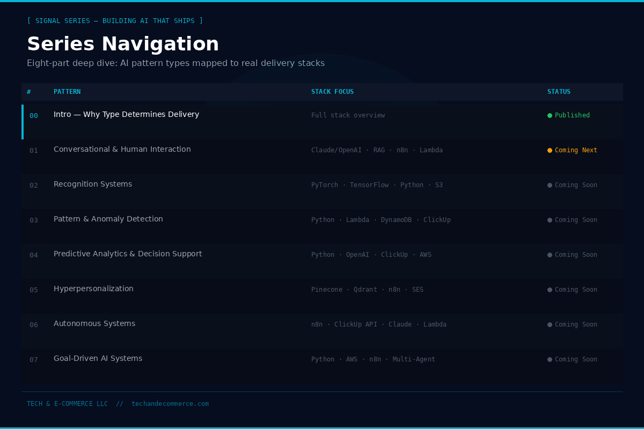Click the status dot in Hyperpersonalization row

click(x=550, y=290)
